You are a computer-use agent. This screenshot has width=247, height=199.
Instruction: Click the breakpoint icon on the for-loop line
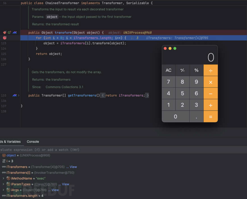pyautogui.click(x=5, y=38)
